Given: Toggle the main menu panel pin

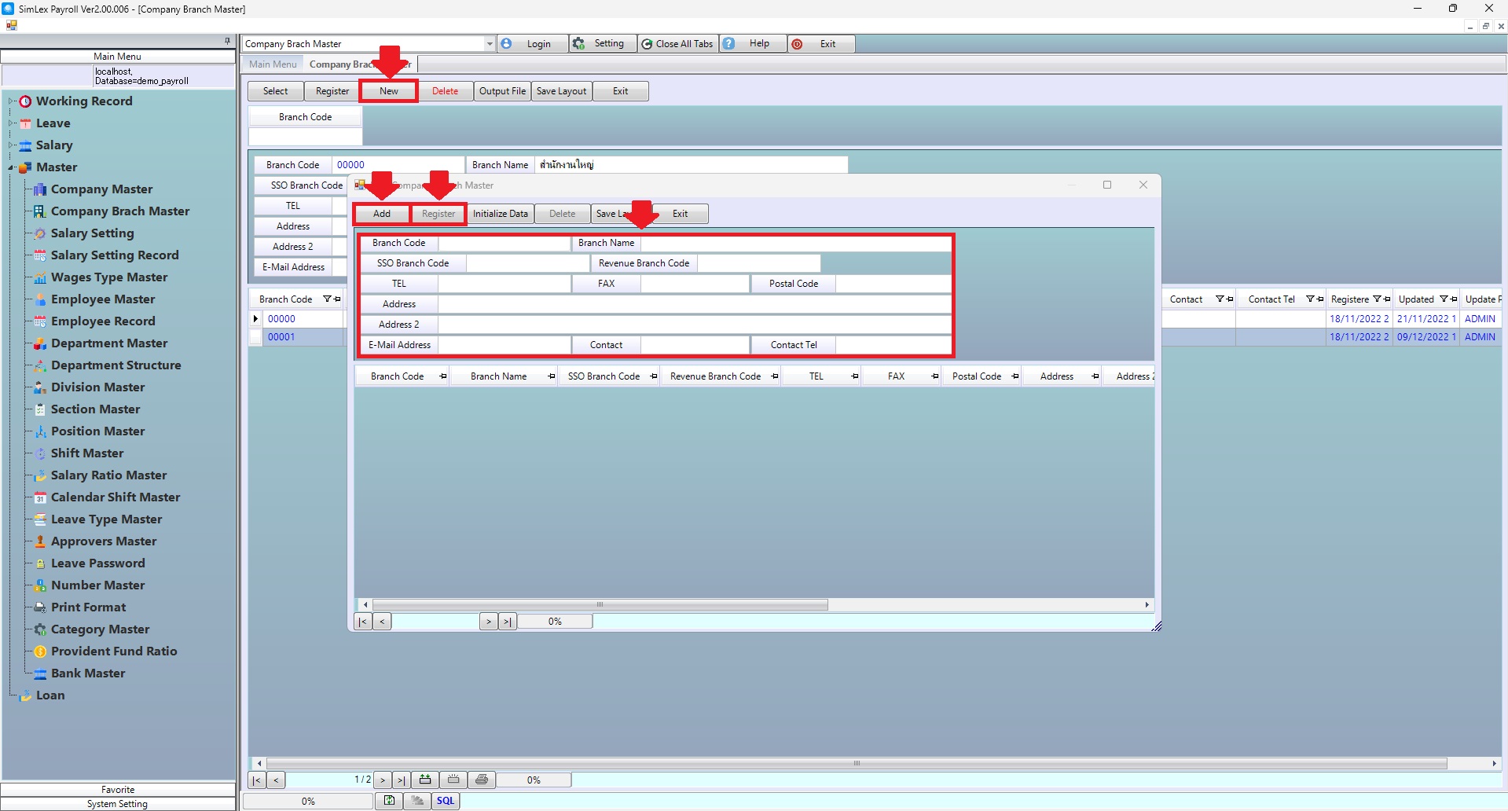Looking at the screenshot, I should [227, 41].
